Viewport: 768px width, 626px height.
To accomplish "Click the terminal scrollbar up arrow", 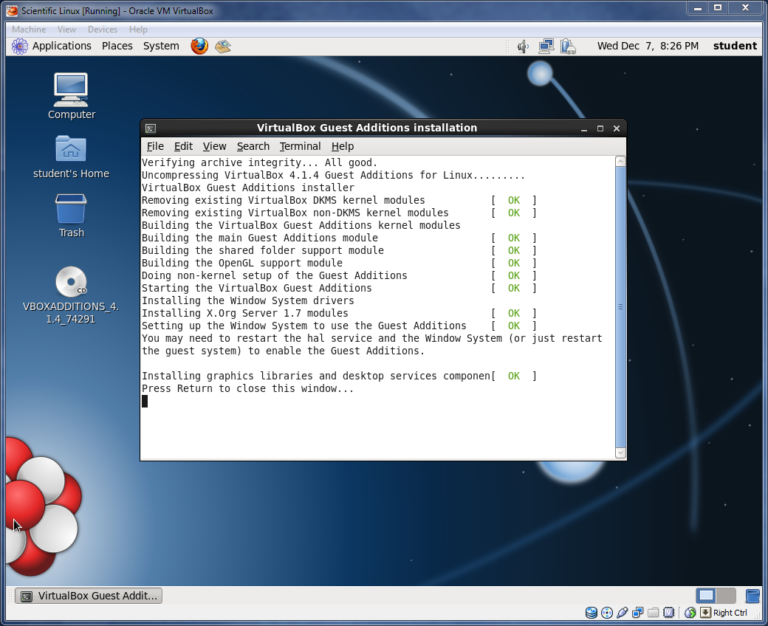I will pyautogui.click(x=620, y=161).
